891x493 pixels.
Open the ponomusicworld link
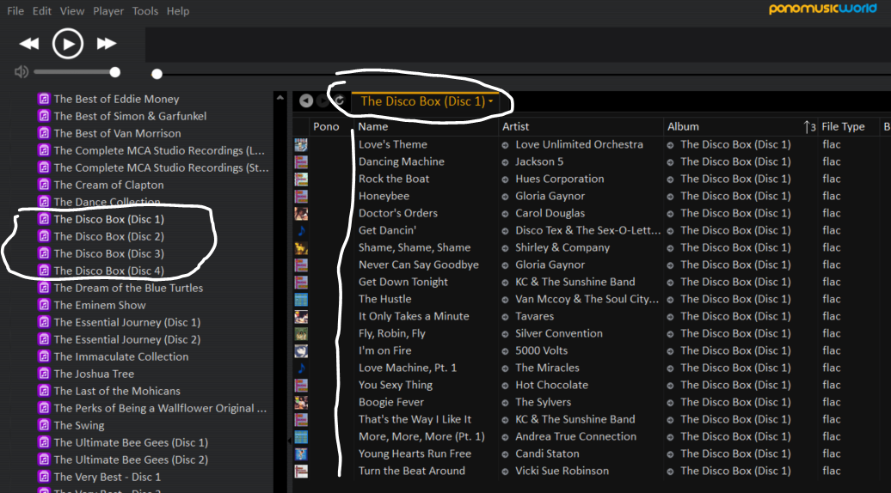[822, 9]
